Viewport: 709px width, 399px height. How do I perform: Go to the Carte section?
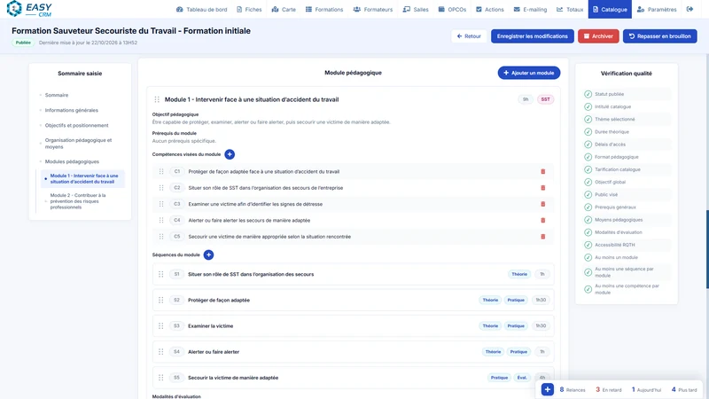284,9
